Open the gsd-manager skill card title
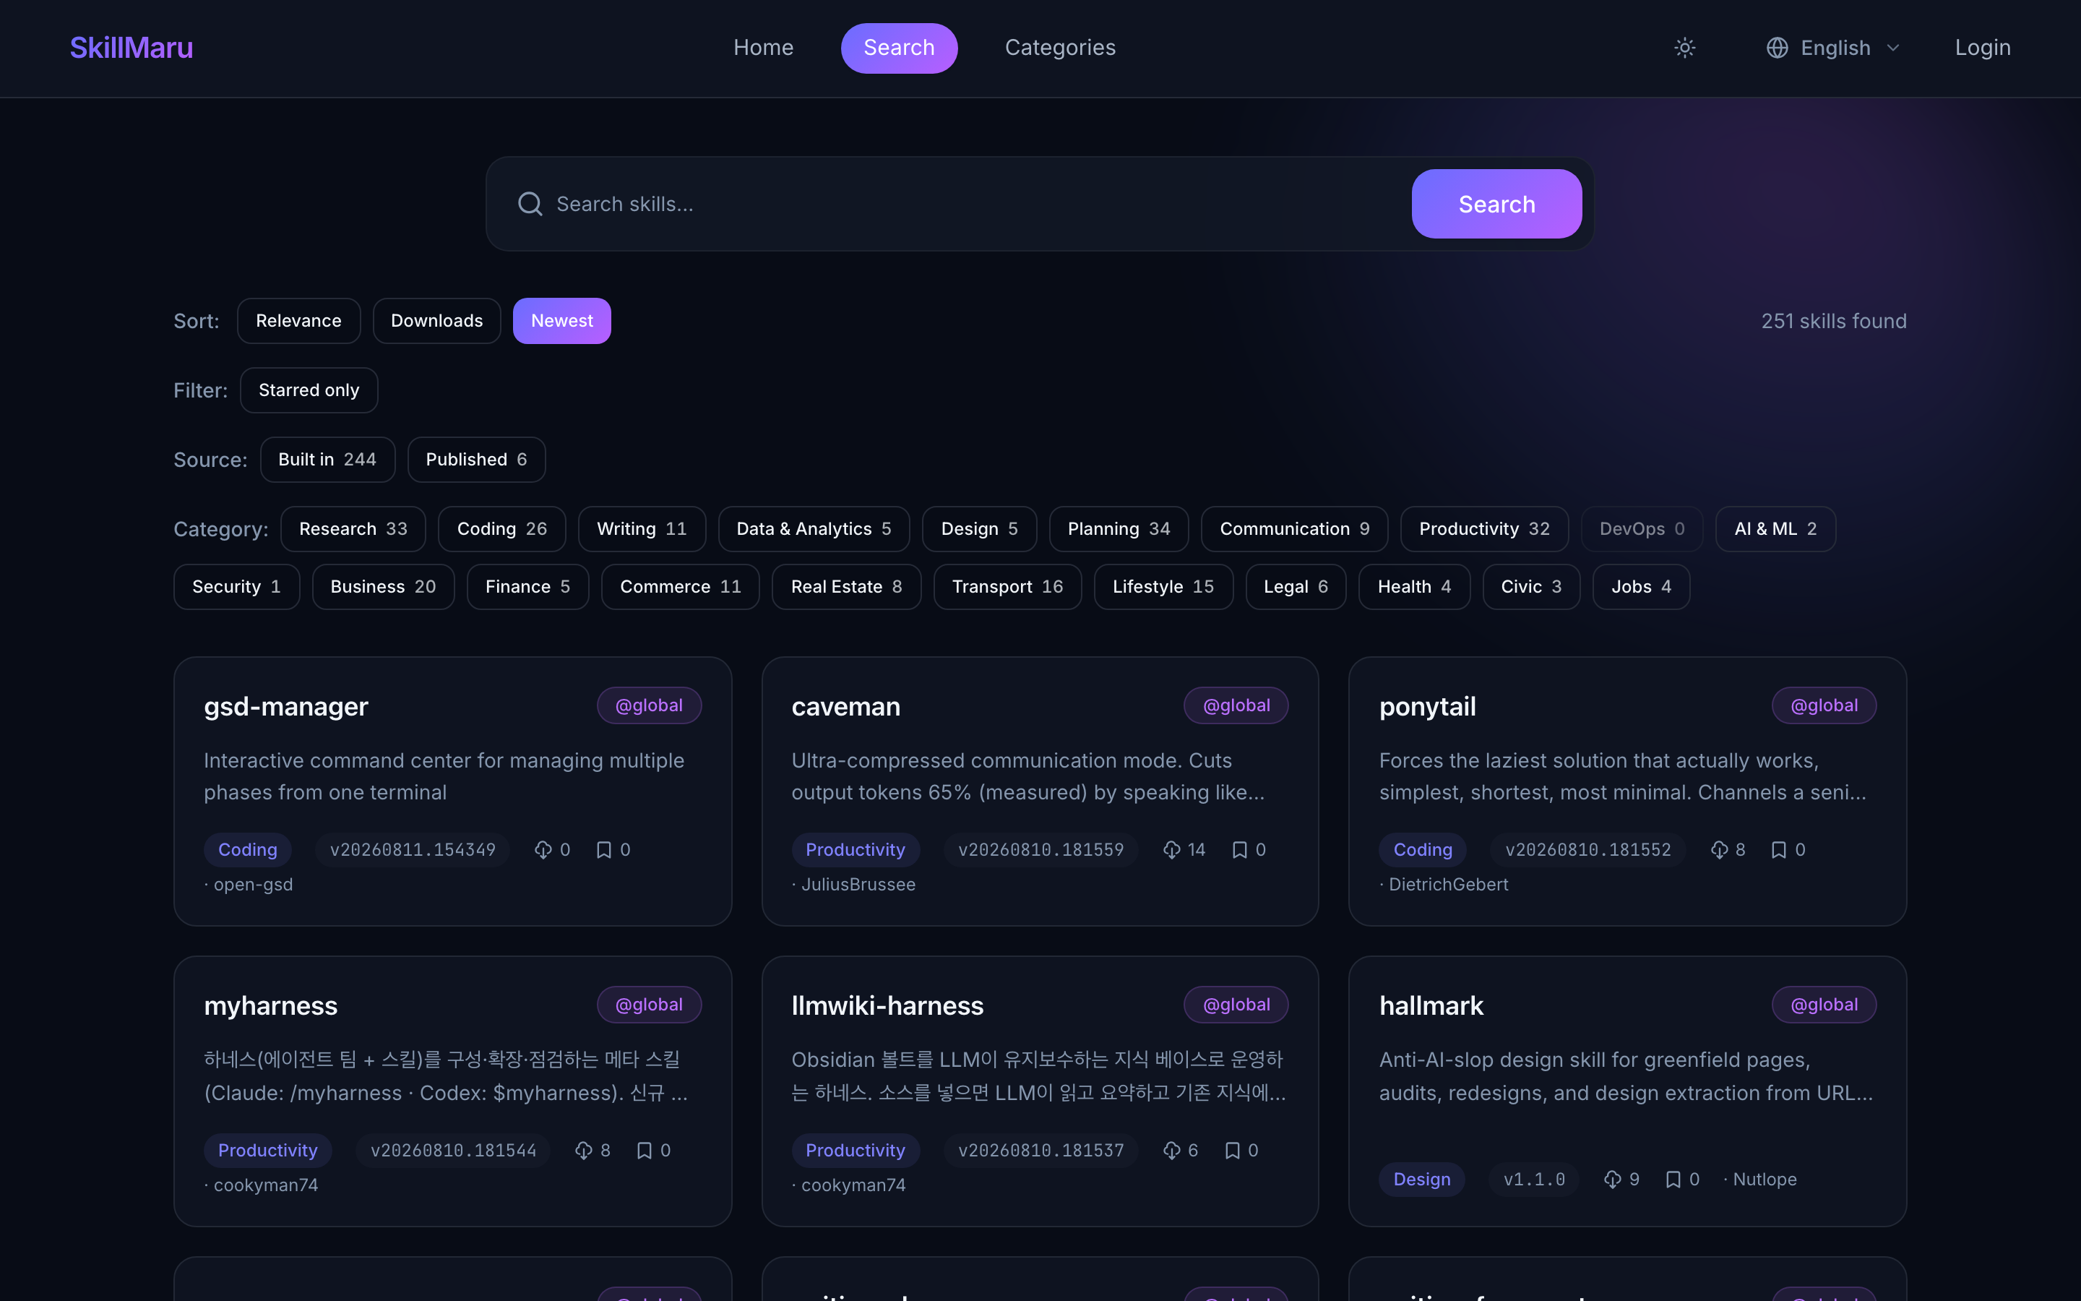The width and height of the screenshot is (2081, 1301). click(286, 706)
